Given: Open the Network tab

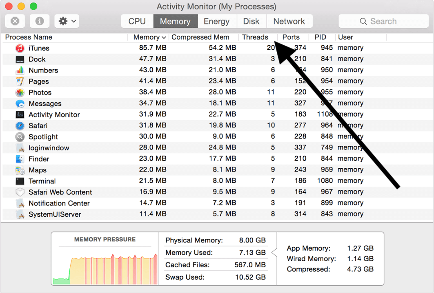Looking at the screenshot, I should click(289, 21).
